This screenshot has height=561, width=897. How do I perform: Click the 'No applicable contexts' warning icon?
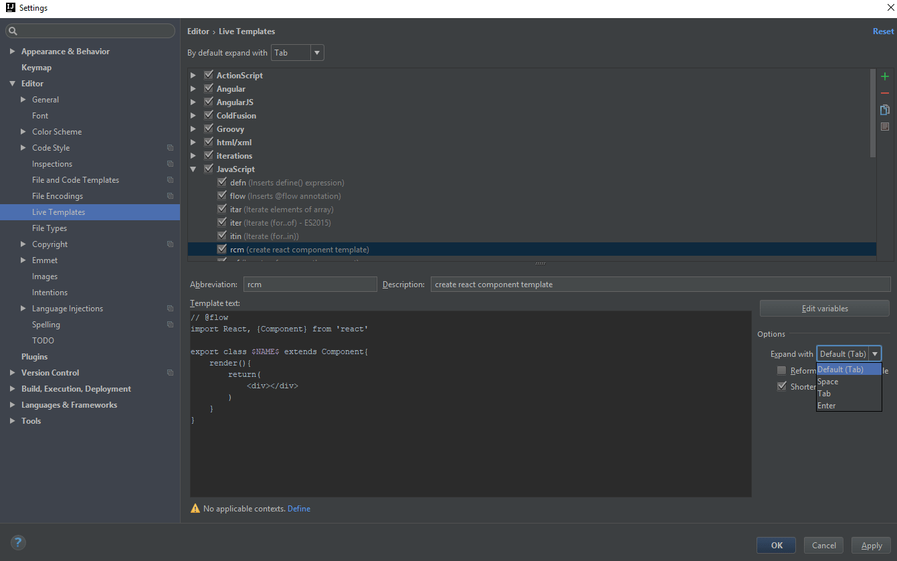[195, 508]
